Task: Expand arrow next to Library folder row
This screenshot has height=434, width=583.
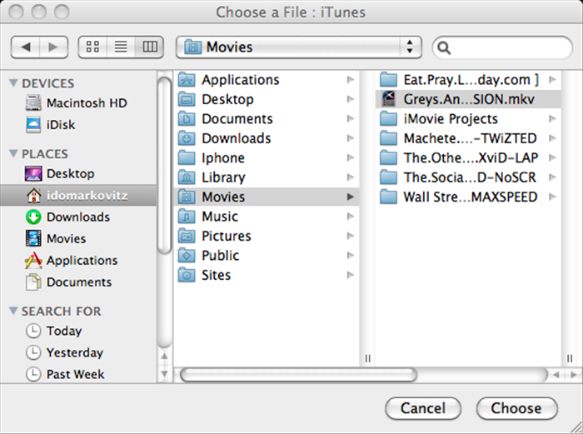Action: pos(351,177)
